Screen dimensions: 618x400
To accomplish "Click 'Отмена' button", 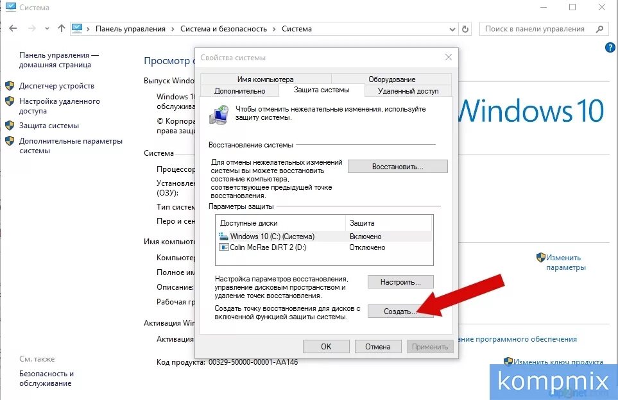I will [378, 347].
